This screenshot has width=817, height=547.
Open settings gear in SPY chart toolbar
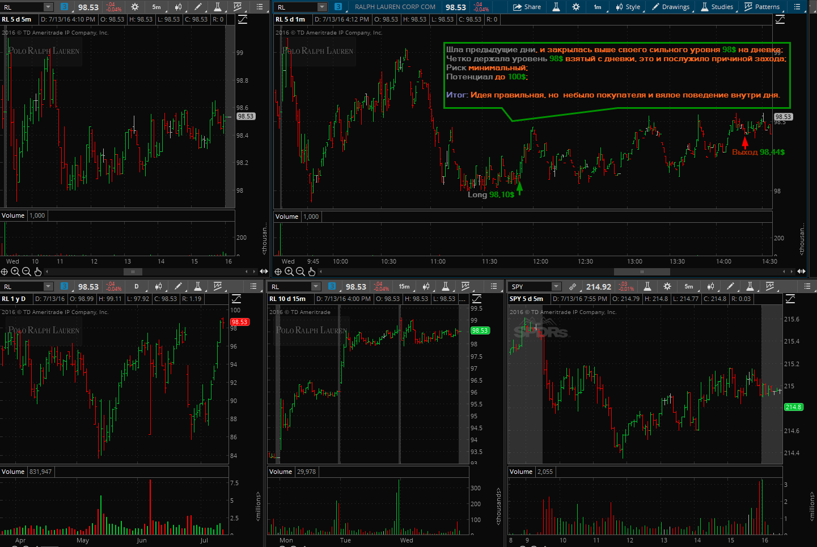pyautogui.click(x=667, y=286)
